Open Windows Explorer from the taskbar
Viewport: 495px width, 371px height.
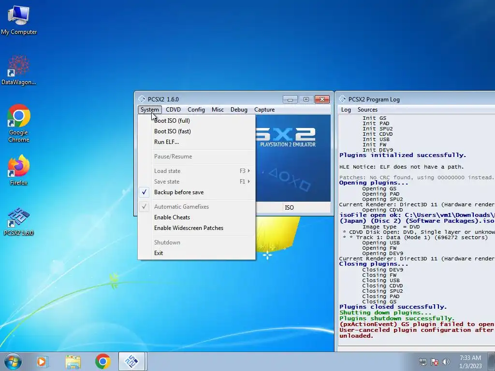pyautogui.click(x=73, y=361)
